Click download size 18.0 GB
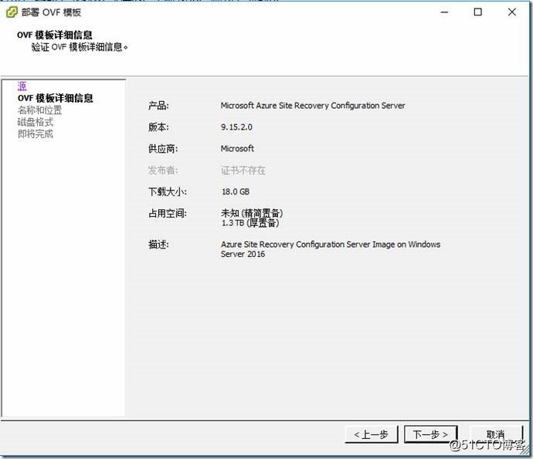Image resolution: width=533 pixels, height=459 pixels. [236, 191]
